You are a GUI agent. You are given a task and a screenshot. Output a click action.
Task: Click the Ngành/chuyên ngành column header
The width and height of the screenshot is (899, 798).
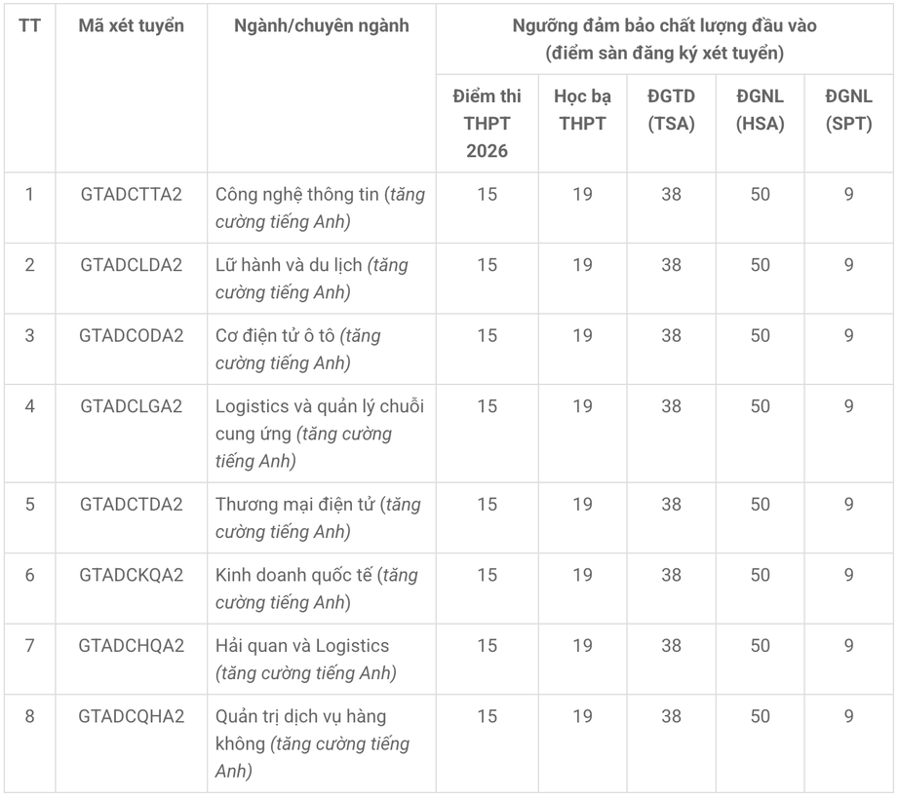pos(322,25)
